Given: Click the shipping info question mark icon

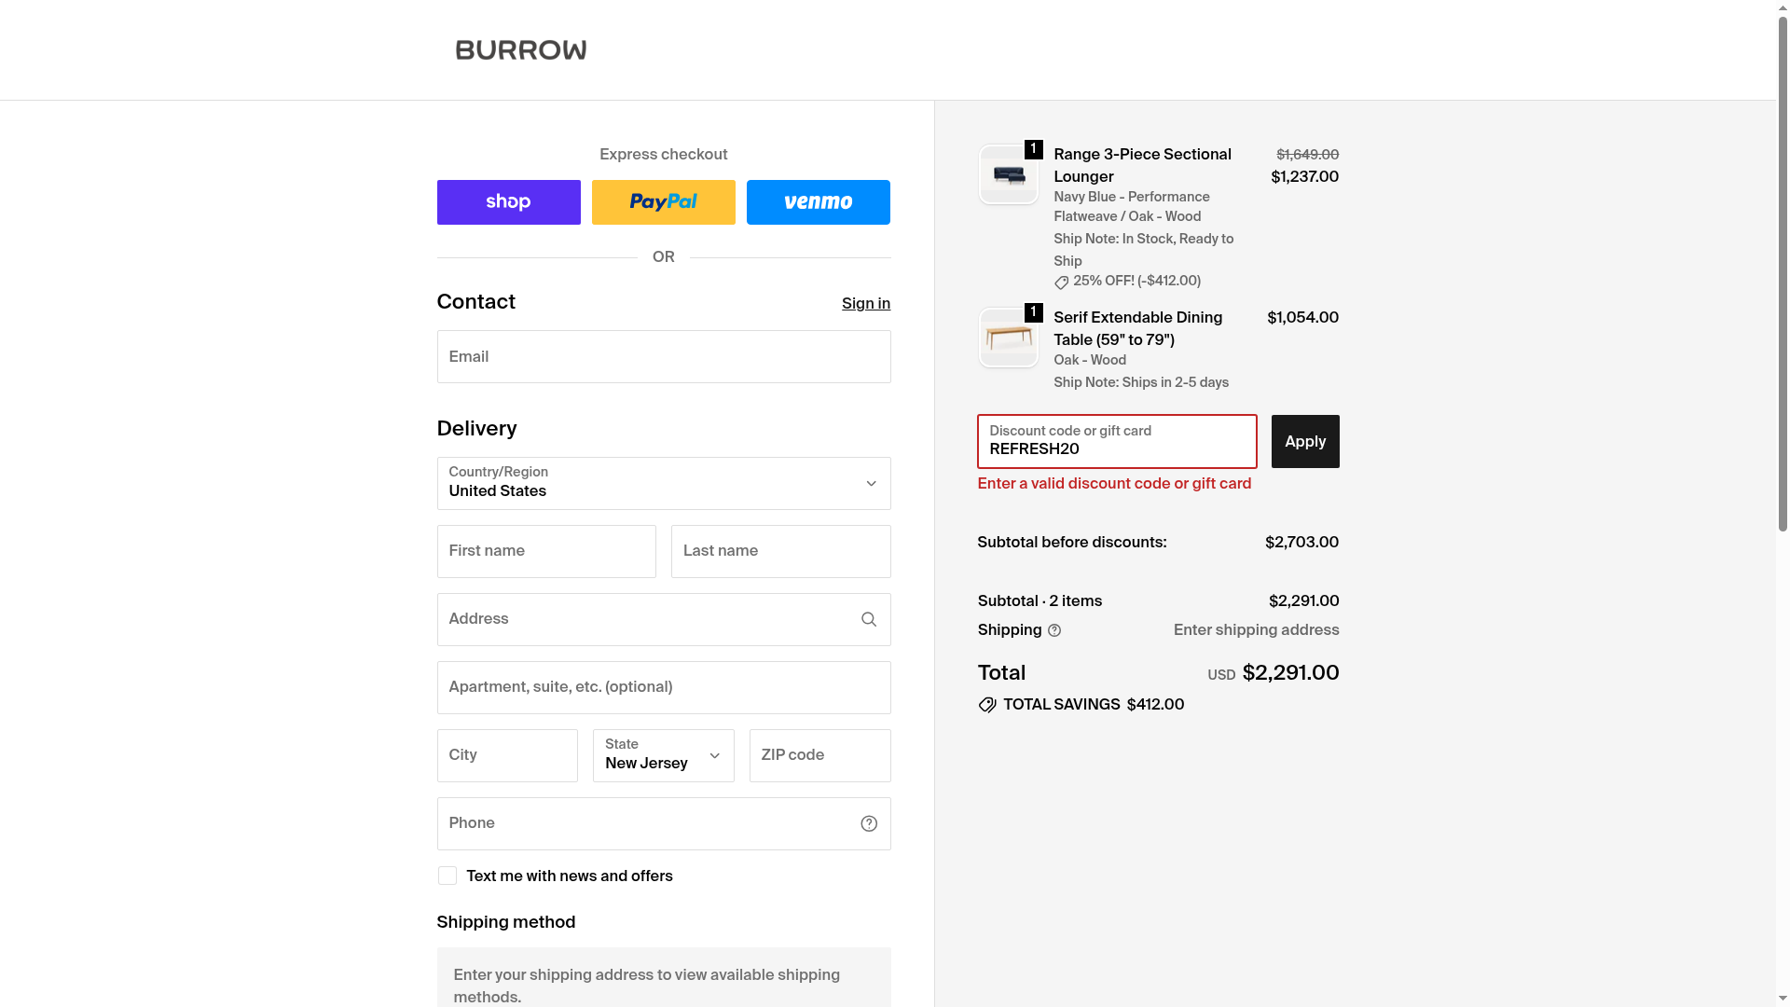Looking at the screenshot, I should click(1054, 630).
